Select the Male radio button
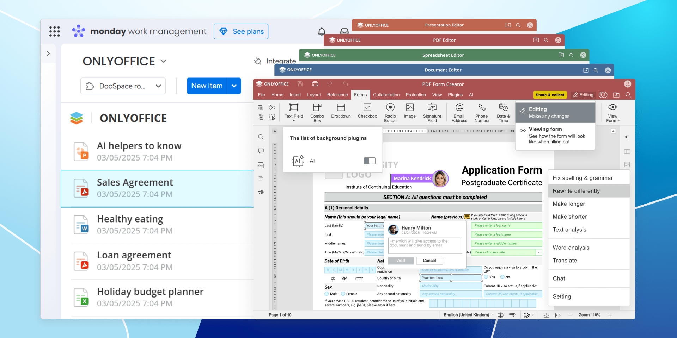677x338 pixels. pos(327,294)
